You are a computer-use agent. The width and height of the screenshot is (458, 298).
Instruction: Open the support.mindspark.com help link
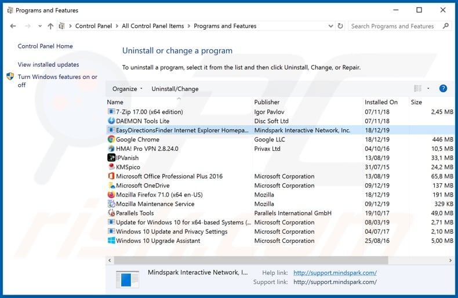click(x=335, y=272)
